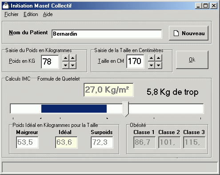Click the "Taille en CM" label
The image size is (220, 175).
pos(111,61)
